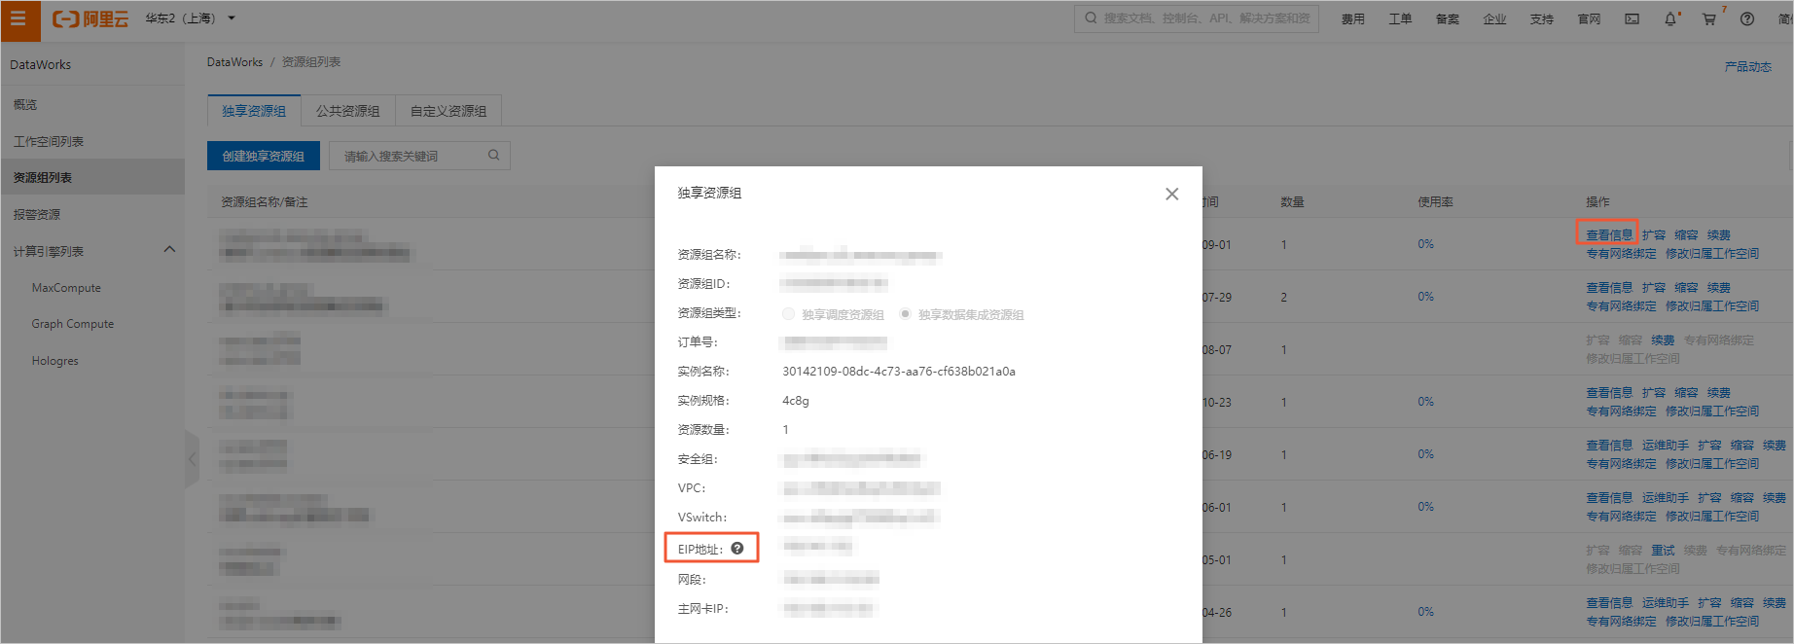The image size is (1794, 644).
Task: Click the Alibaba Cloud (阿里云) logo
Action: point(90,18)
